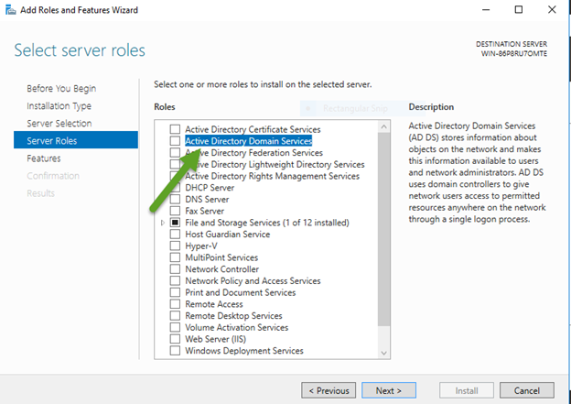Click the roles list scroll-up arrow
This screenshot has height=404, width=571.
pos(383,127)
